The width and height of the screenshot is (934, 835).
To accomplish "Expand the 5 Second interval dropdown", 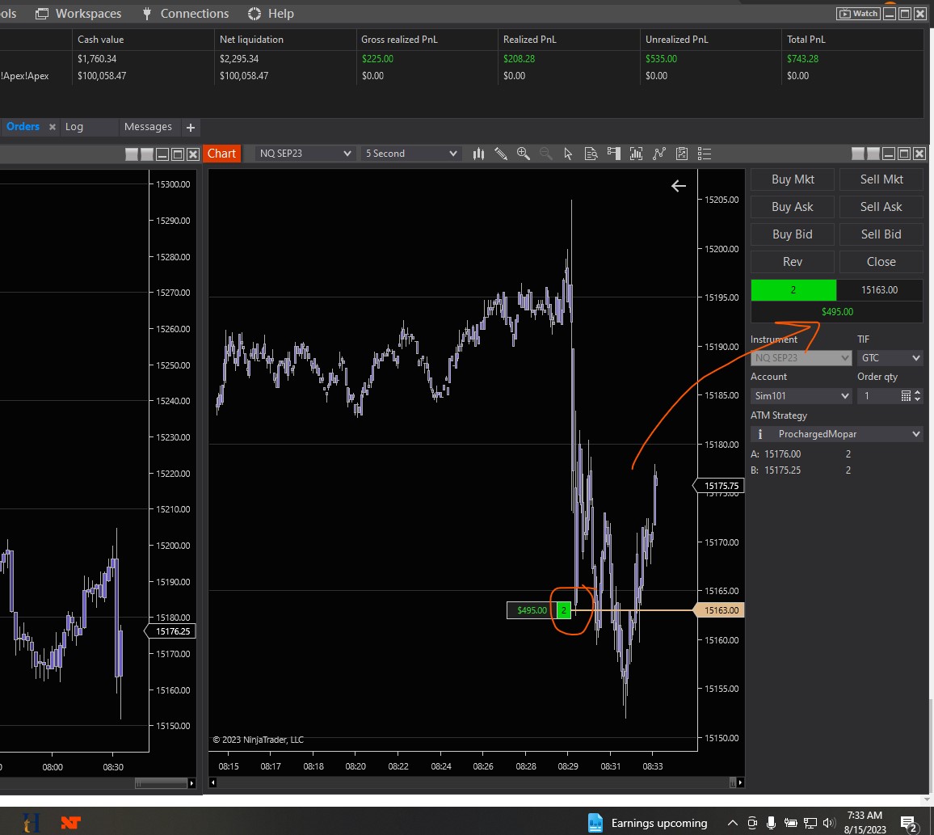I will click(410, 154).
